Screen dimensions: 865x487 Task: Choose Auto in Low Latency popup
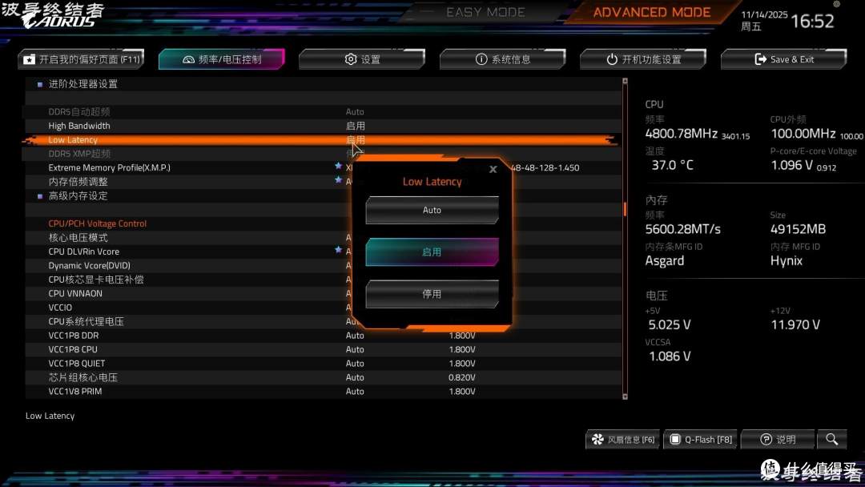(x=432, y=210)
